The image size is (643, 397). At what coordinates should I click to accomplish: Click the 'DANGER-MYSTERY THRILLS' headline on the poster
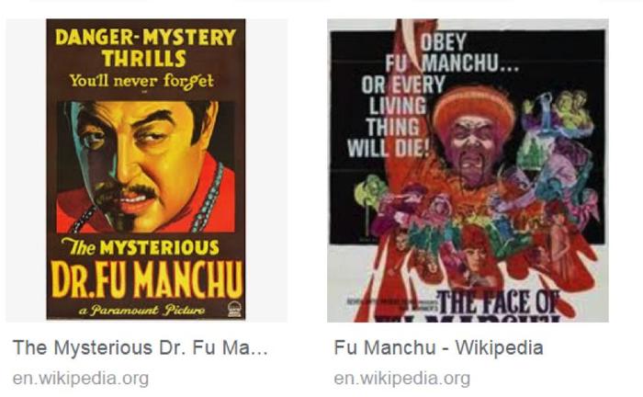[145, 48]
